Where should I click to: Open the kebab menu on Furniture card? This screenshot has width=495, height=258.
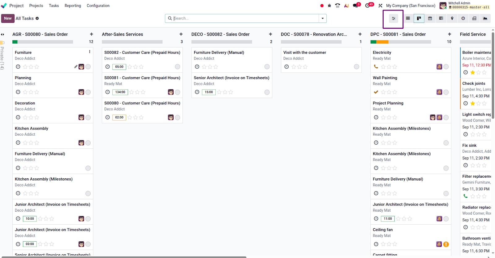click(90, 52)
